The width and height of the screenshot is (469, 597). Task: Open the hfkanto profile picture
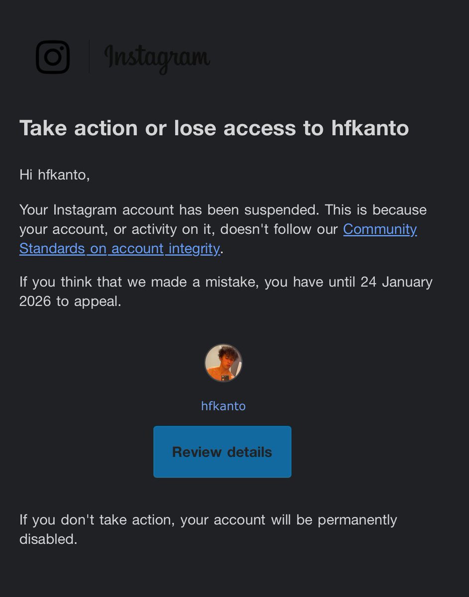[223, 363]
